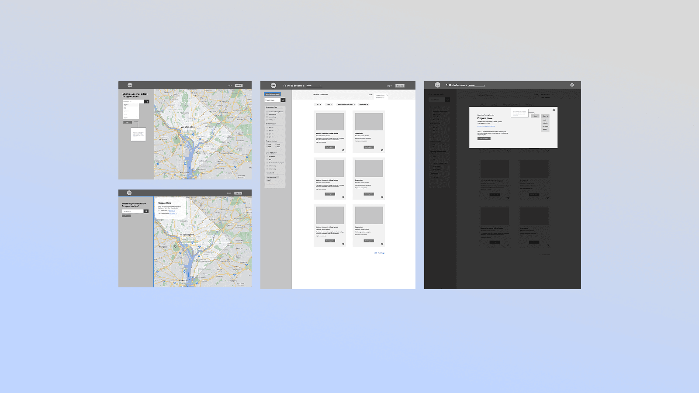This screenshot has height=393, width=699.
Task: Close the Program Name modal with X
Action: pyautogui.click(x=554, y=110)
